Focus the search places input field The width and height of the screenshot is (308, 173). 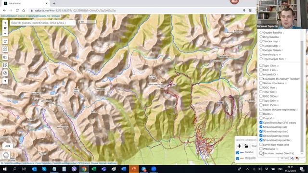click(x=43, y=23)
